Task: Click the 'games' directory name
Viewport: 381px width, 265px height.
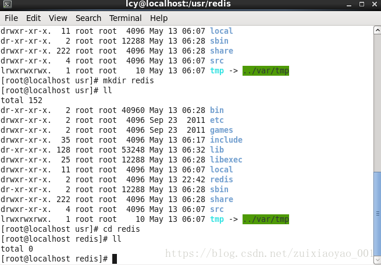Action: (x=222, y=130)
